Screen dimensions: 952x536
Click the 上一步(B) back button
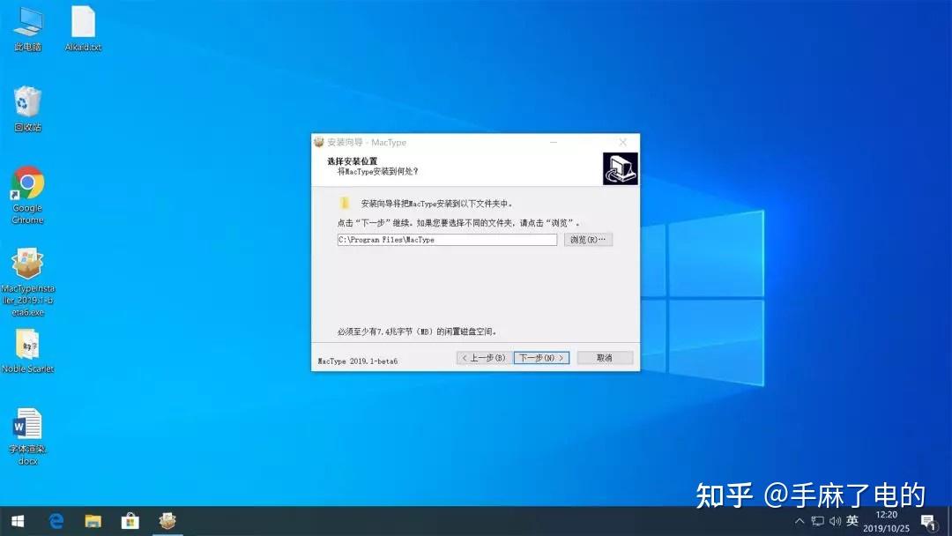[x=482, y=357]
